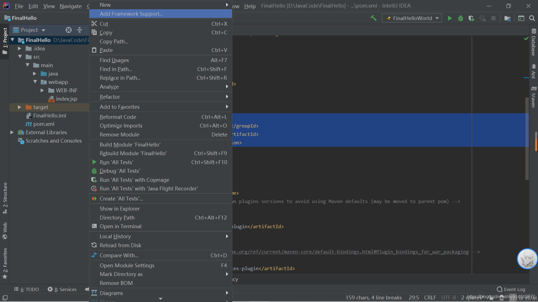This screenshot has width=538, height=302.
Task: Click the Run Anything window icon
Action: (x=521, y=18)
